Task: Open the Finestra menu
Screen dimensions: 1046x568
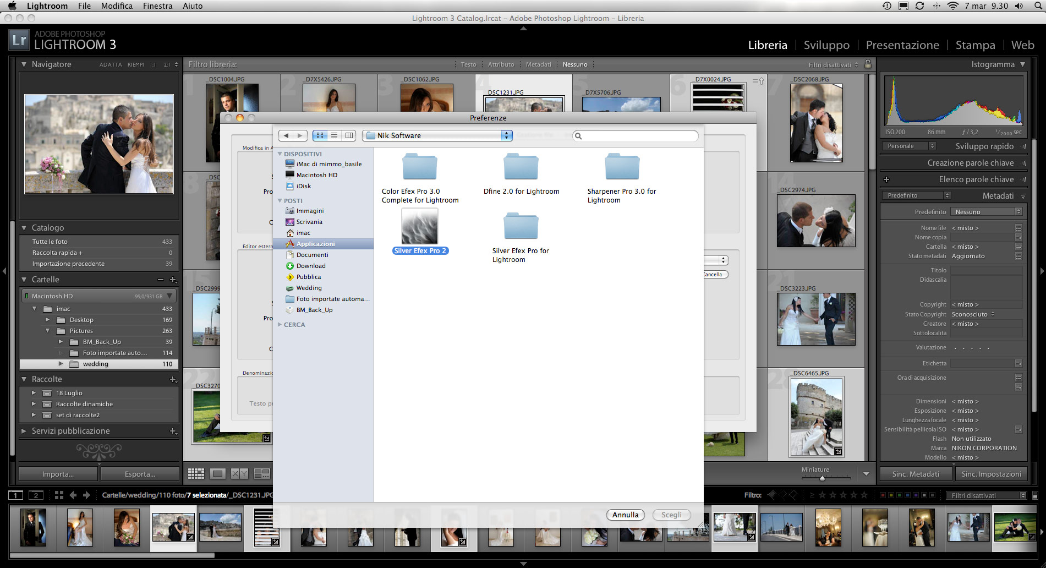Action: click(x=157, y=6)
